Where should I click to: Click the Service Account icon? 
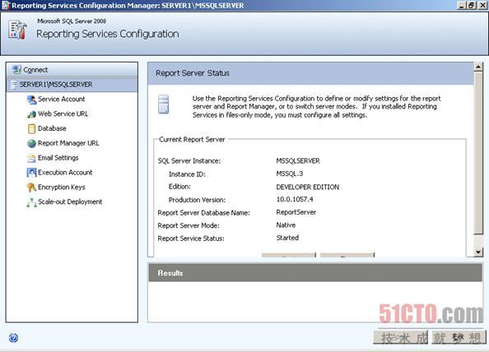point(31,100)
